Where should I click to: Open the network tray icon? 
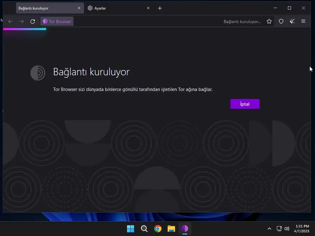279,229
